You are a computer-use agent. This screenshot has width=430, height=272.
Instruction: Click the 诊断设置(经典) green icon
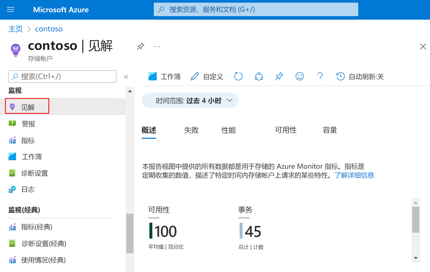(12, 243)
